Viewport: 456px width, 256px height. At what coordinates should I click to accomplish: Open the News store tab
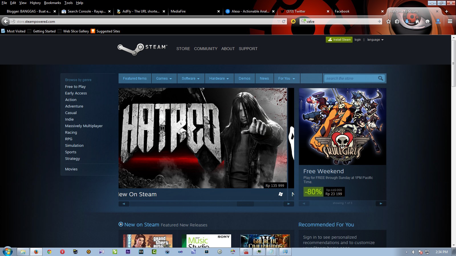tap(264, 79)
